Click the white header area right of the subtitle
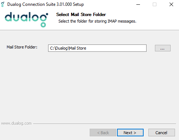 pyautogui.click(x=158, y=21)
